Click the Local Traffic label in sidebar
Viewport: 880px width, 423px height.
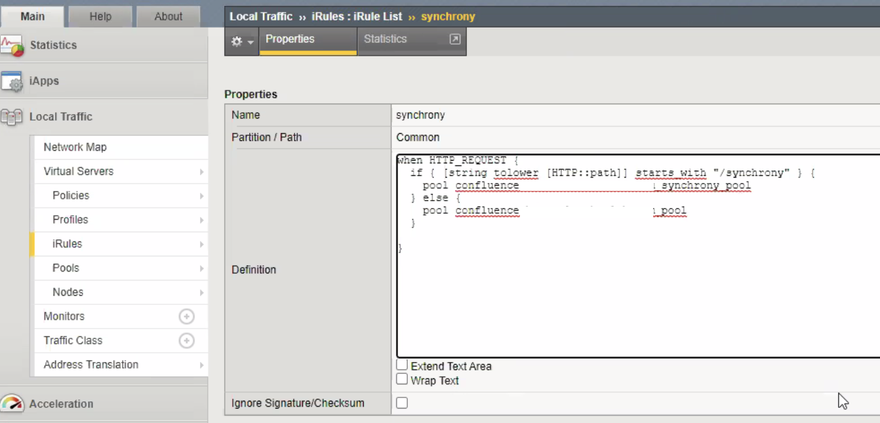61,117
